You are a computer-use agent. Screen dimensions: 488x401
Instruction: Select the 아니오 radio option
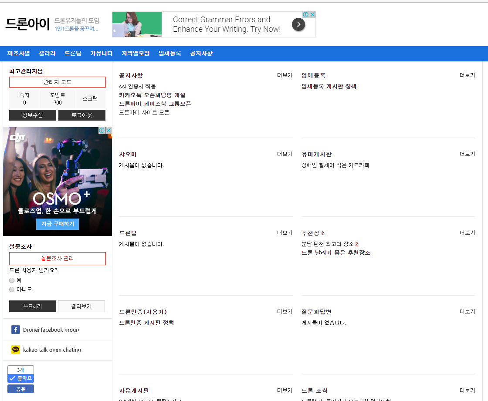12,290
